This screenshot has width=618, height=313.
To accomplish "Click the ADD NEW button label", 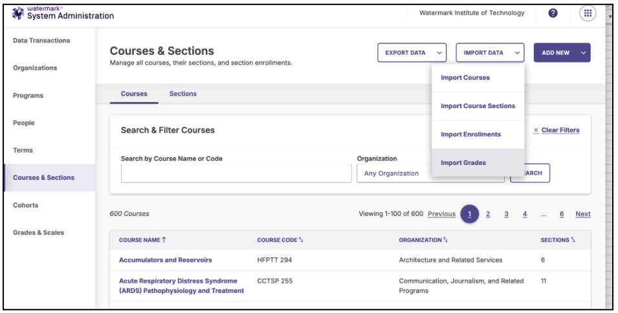I will tap(555, 53).
